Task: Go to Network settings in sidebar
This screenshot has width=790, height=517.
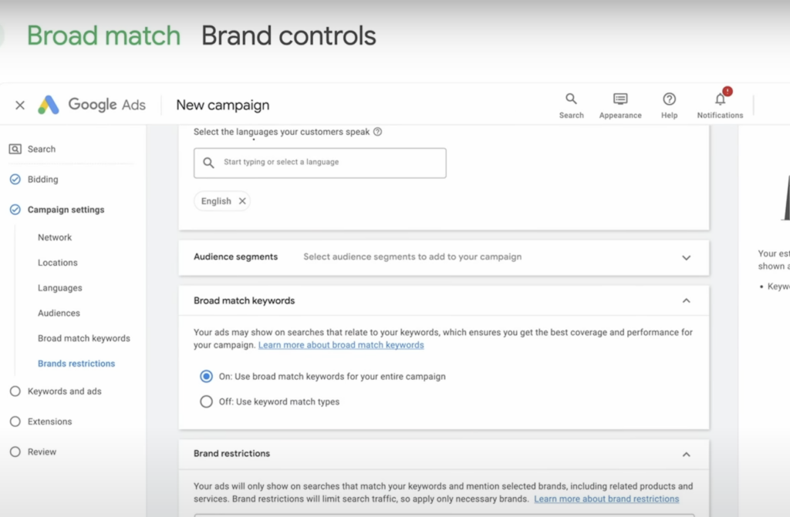Action: pyautogui.click(x=55, y=237)
